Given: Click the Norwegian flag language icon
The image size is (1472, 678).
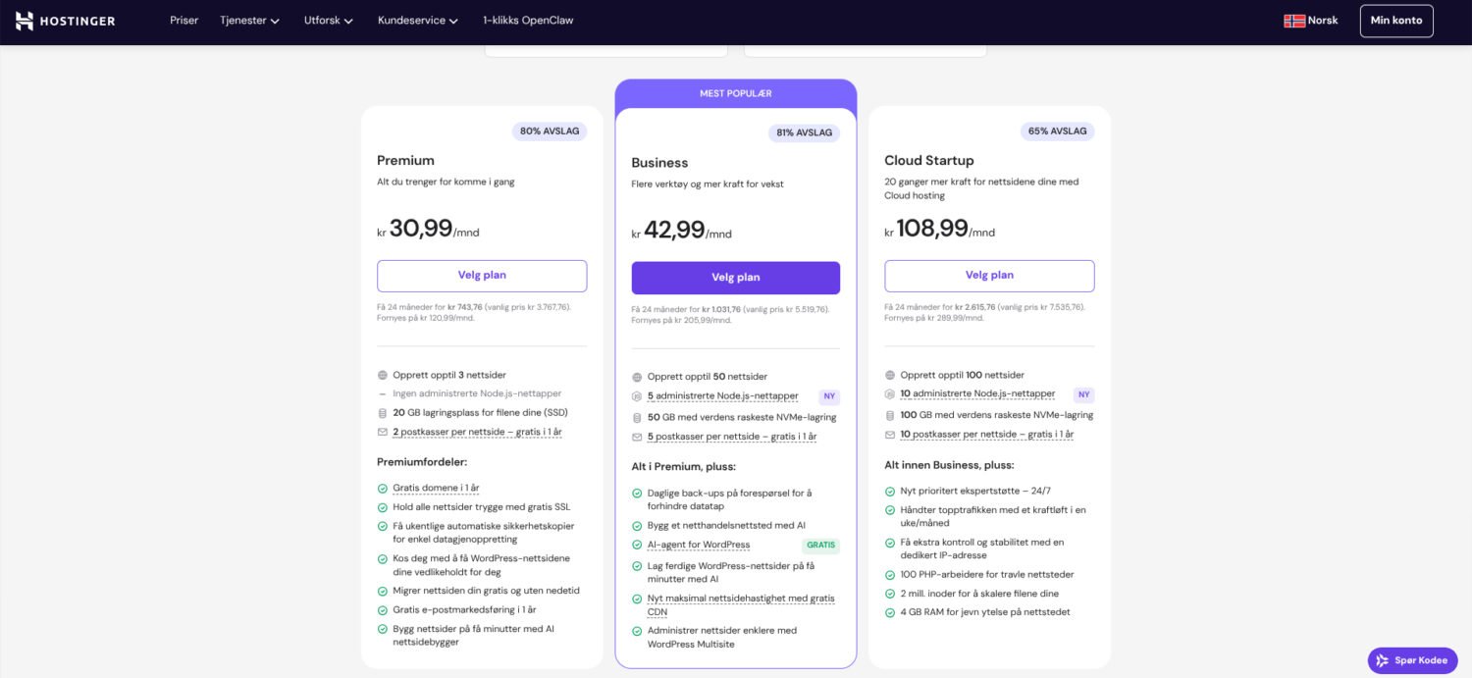Looking at the screenshot, I should pos(1294,21).
